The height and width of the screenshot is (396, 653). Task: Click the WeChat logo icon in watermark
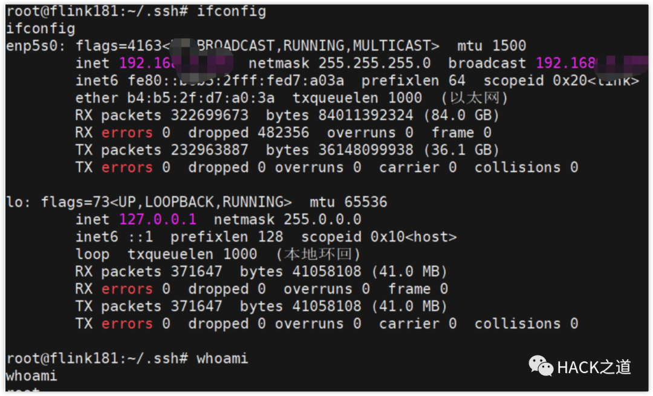540,366
